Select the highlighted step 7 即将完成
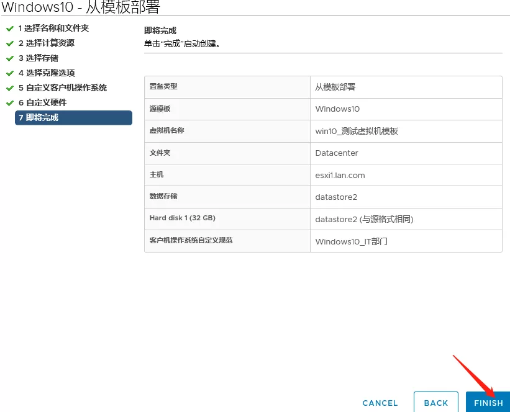The image size is (510, 412). [x=73, y=118]
